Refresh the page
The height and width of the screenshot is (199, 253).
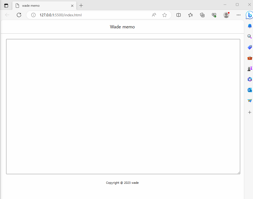pos(19,15)
